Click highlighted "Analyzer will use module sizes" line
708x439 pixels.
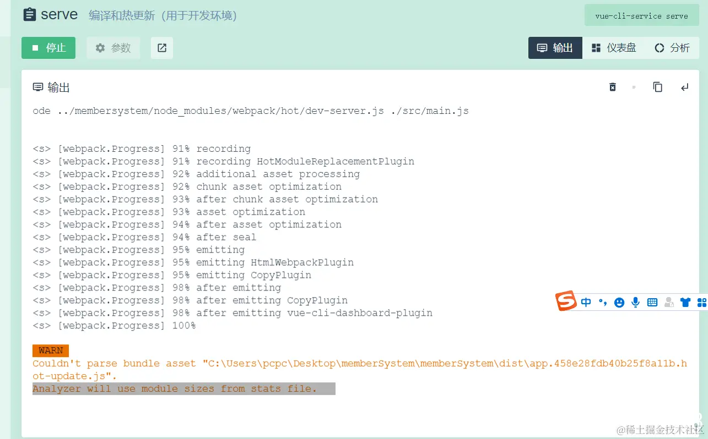[184, 388]
